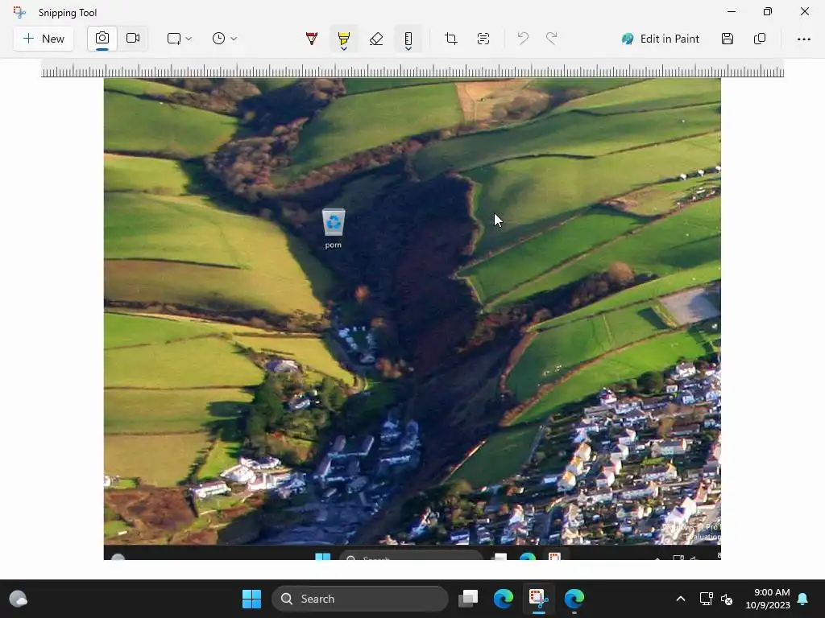Expand Highlighter options chevron
This screenshot has width=825, height=618.
(343, 49)
